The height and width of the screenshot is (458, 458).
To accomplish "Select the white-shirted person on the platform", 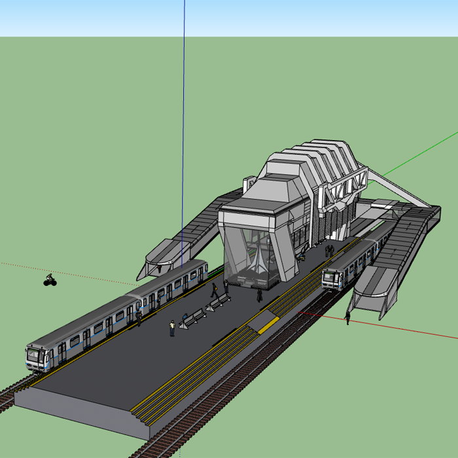I will tap(172, 328).
